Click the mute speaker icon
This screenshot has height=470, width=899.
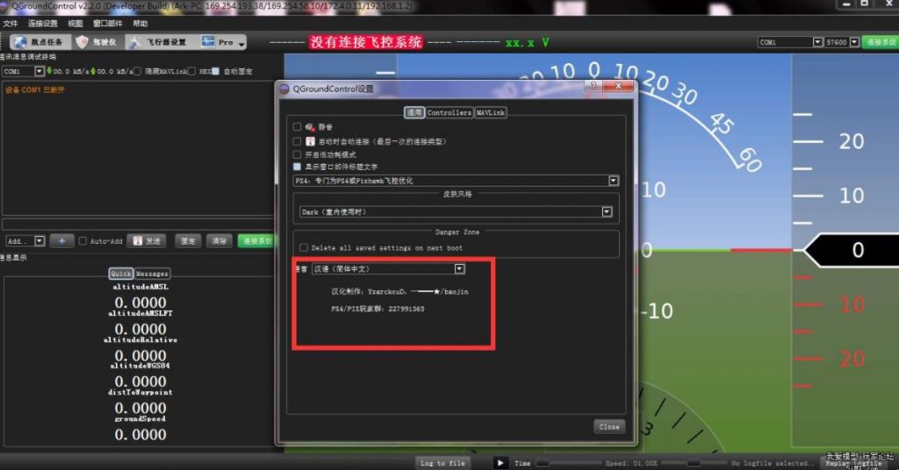(310, 127)
